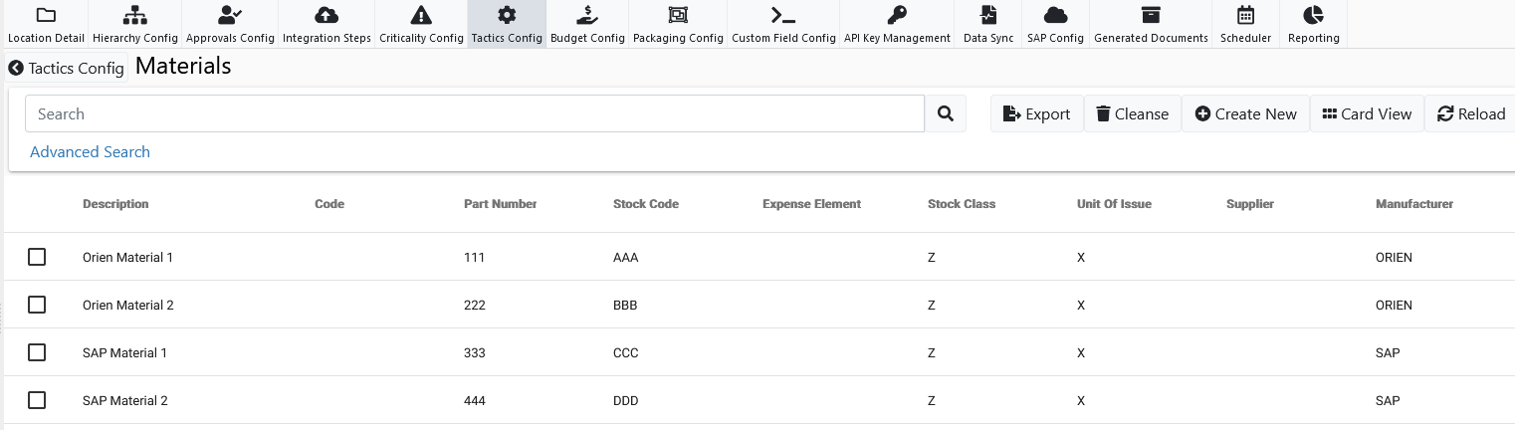
Task: Check the Orien Material 1 checkbox
Action: pos(37,257)
